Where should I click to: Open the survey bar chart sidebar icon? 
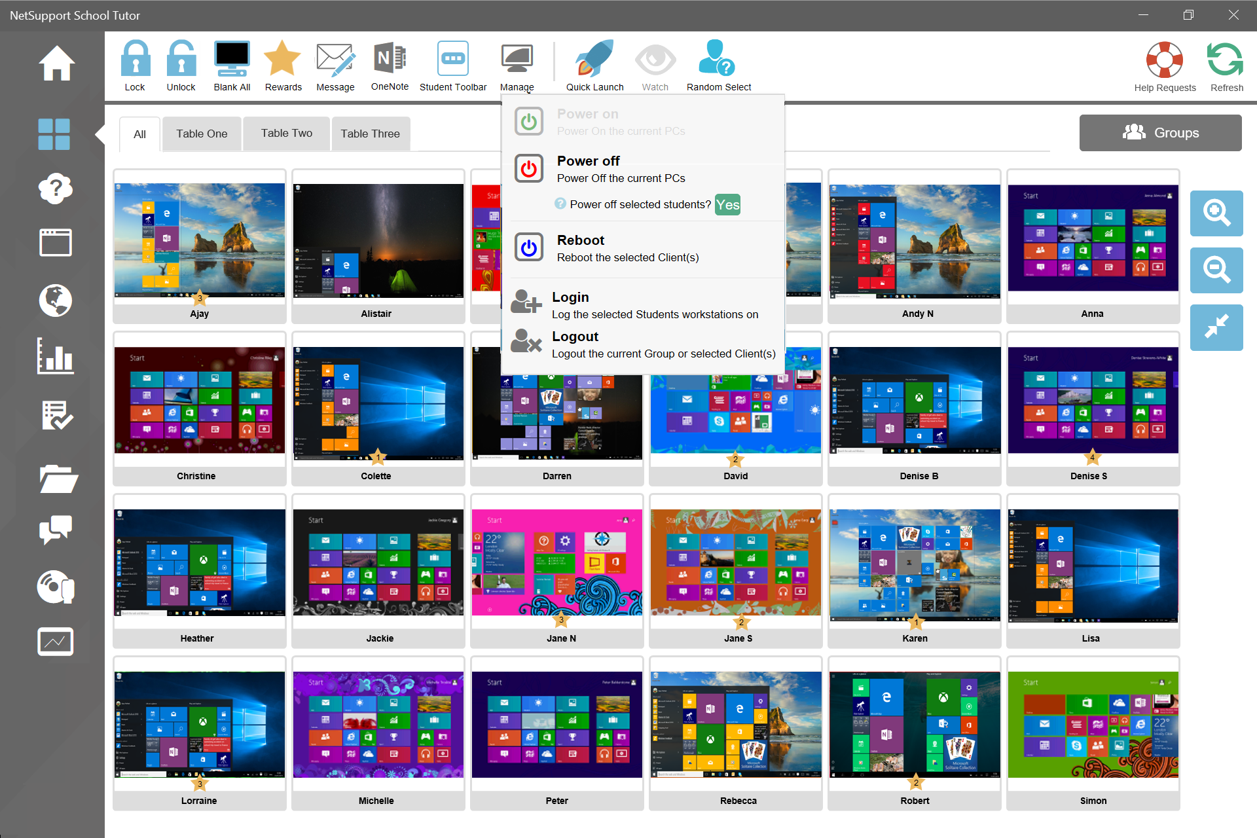56,357
